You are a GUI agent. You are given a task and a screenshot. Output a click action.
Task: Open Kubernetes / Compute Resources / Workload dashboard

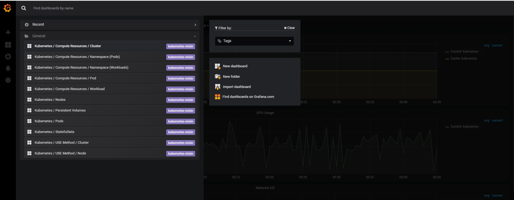point(111,89)
